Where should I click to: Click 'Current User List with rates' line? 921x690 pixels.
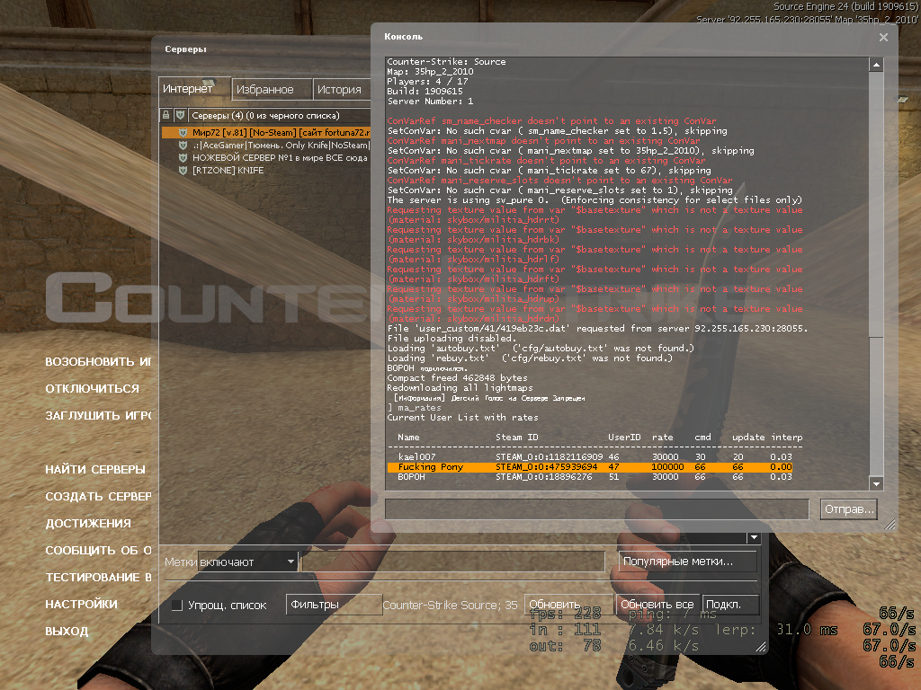(x=462, y=418)
